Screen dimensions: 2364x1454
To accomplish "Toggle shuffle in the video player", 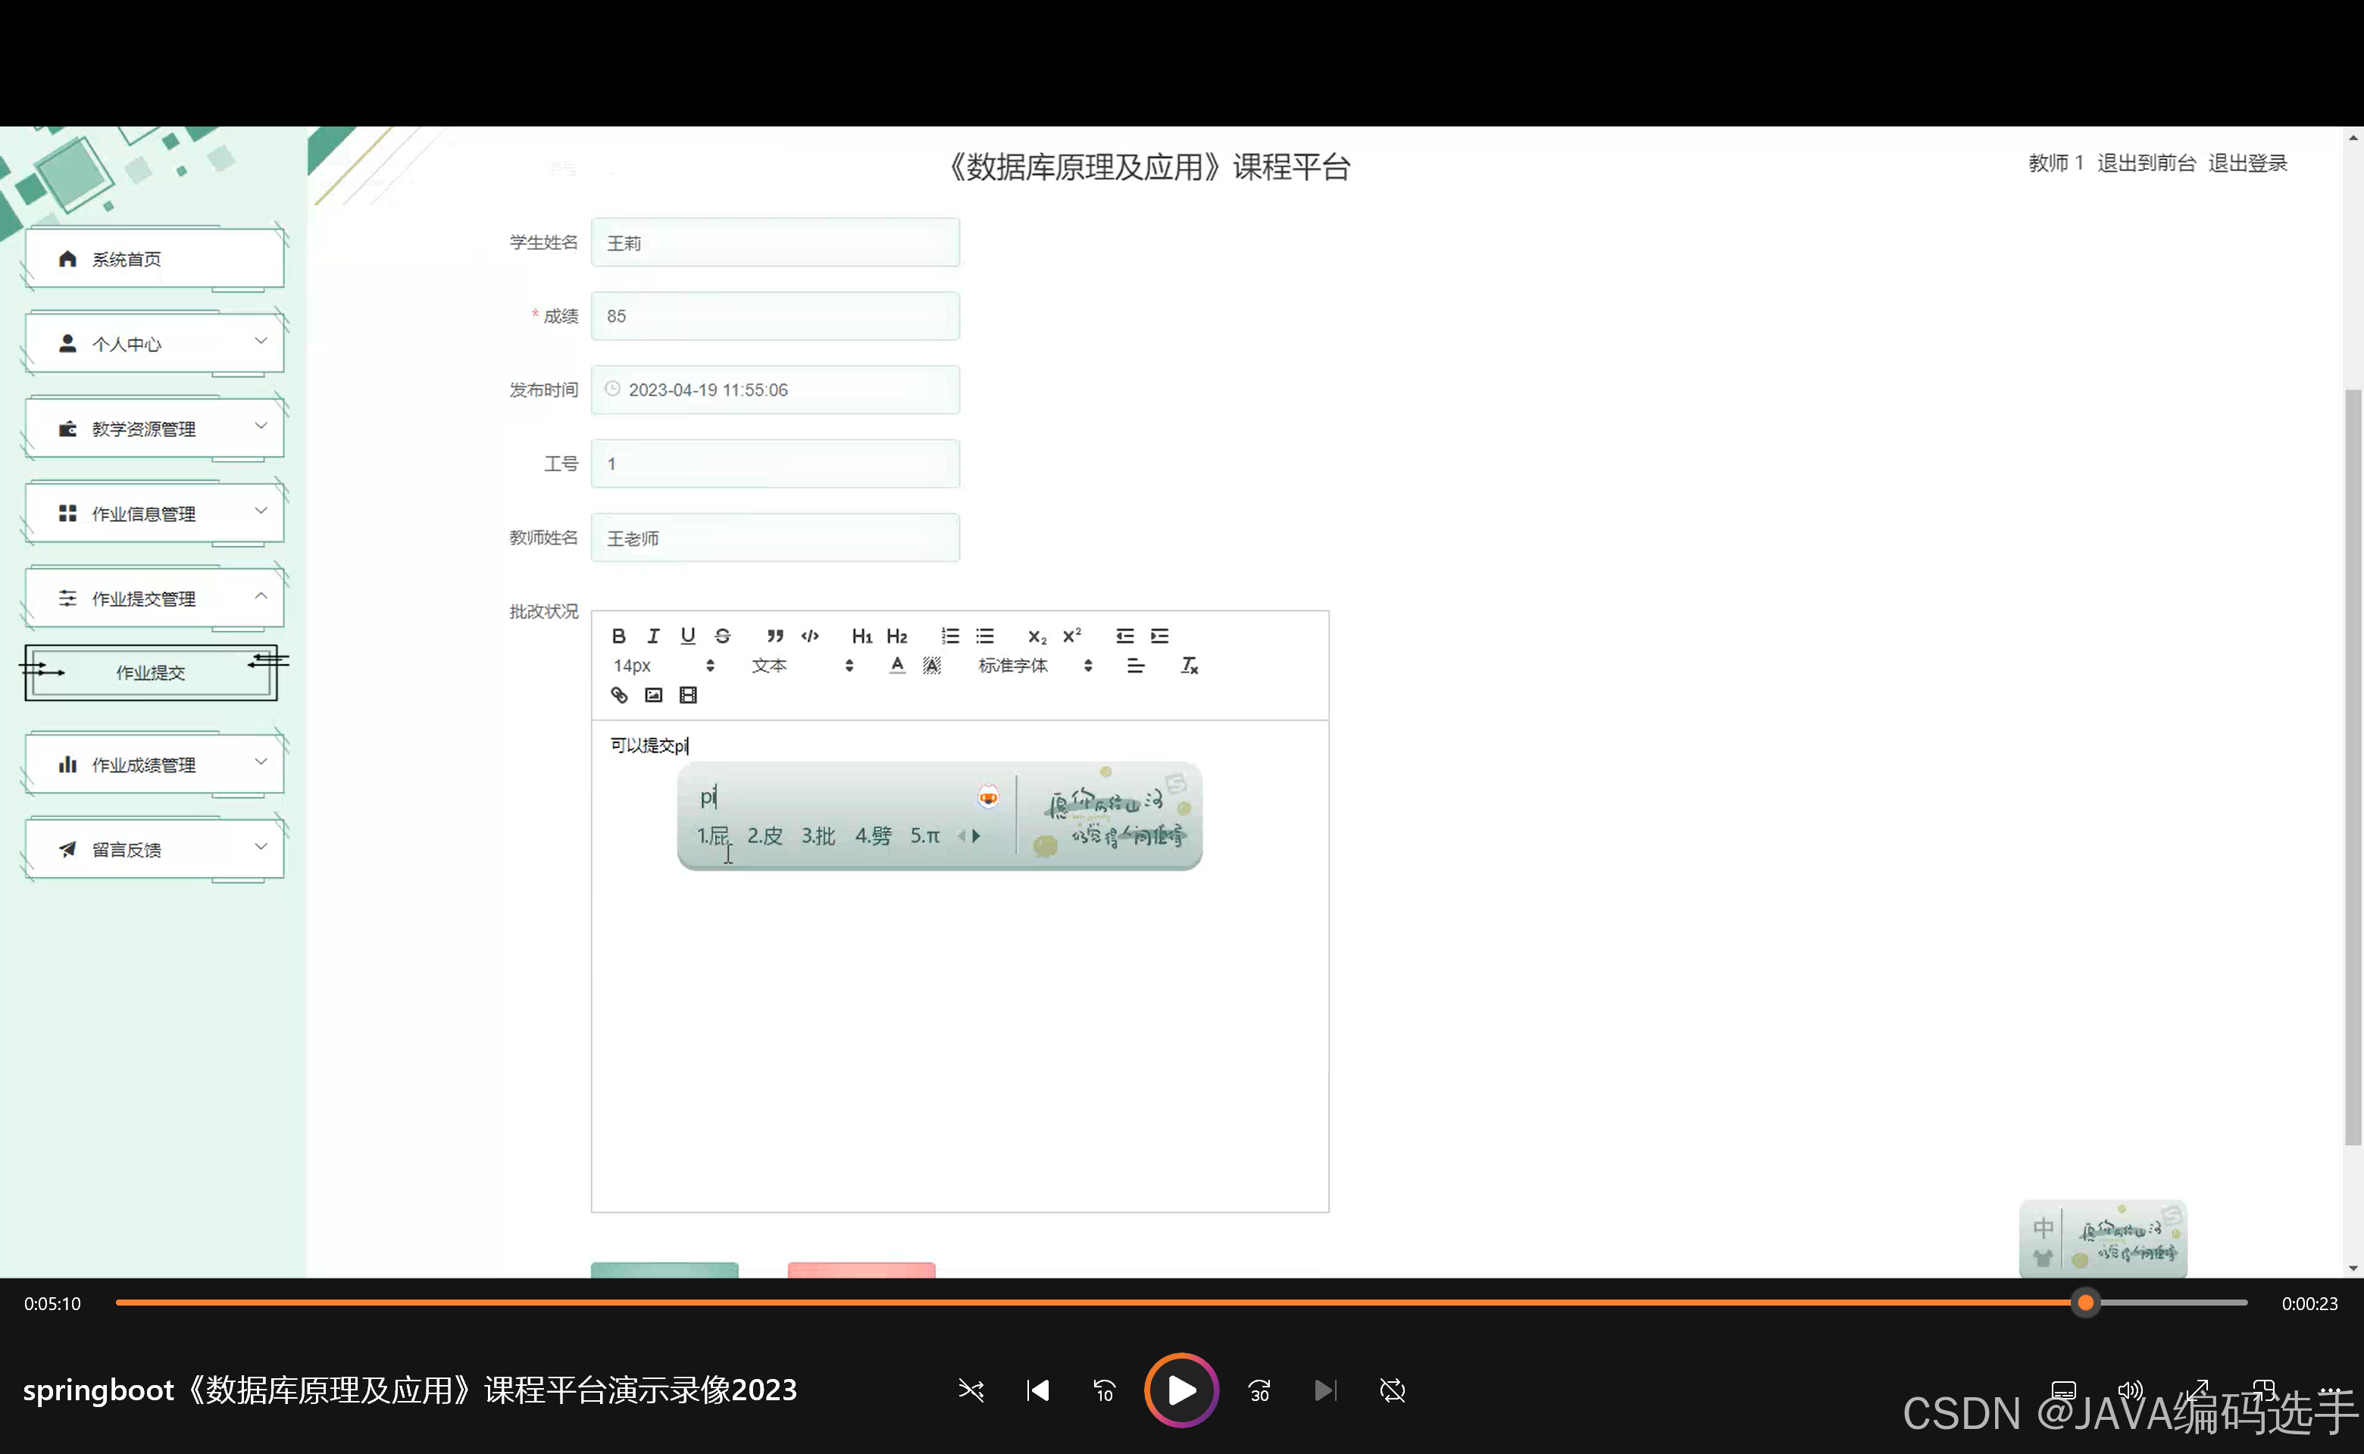I will (971, 1390).
